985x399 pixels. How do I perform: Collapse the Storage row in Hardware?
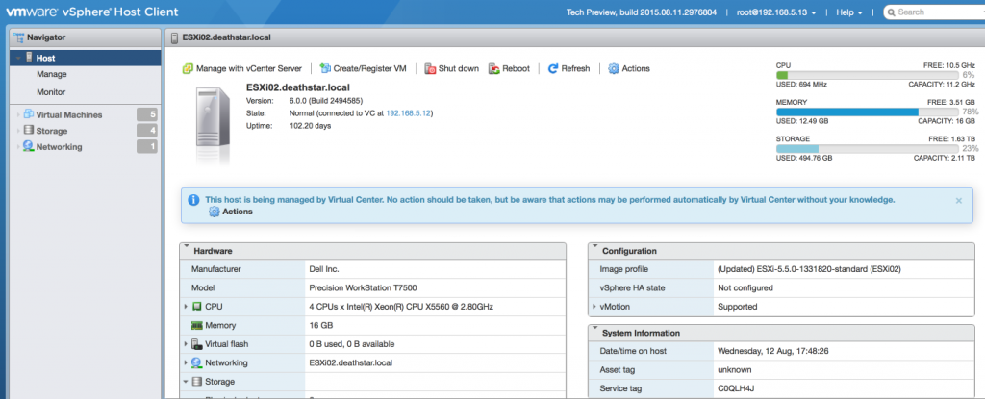(x=186, y=382)
